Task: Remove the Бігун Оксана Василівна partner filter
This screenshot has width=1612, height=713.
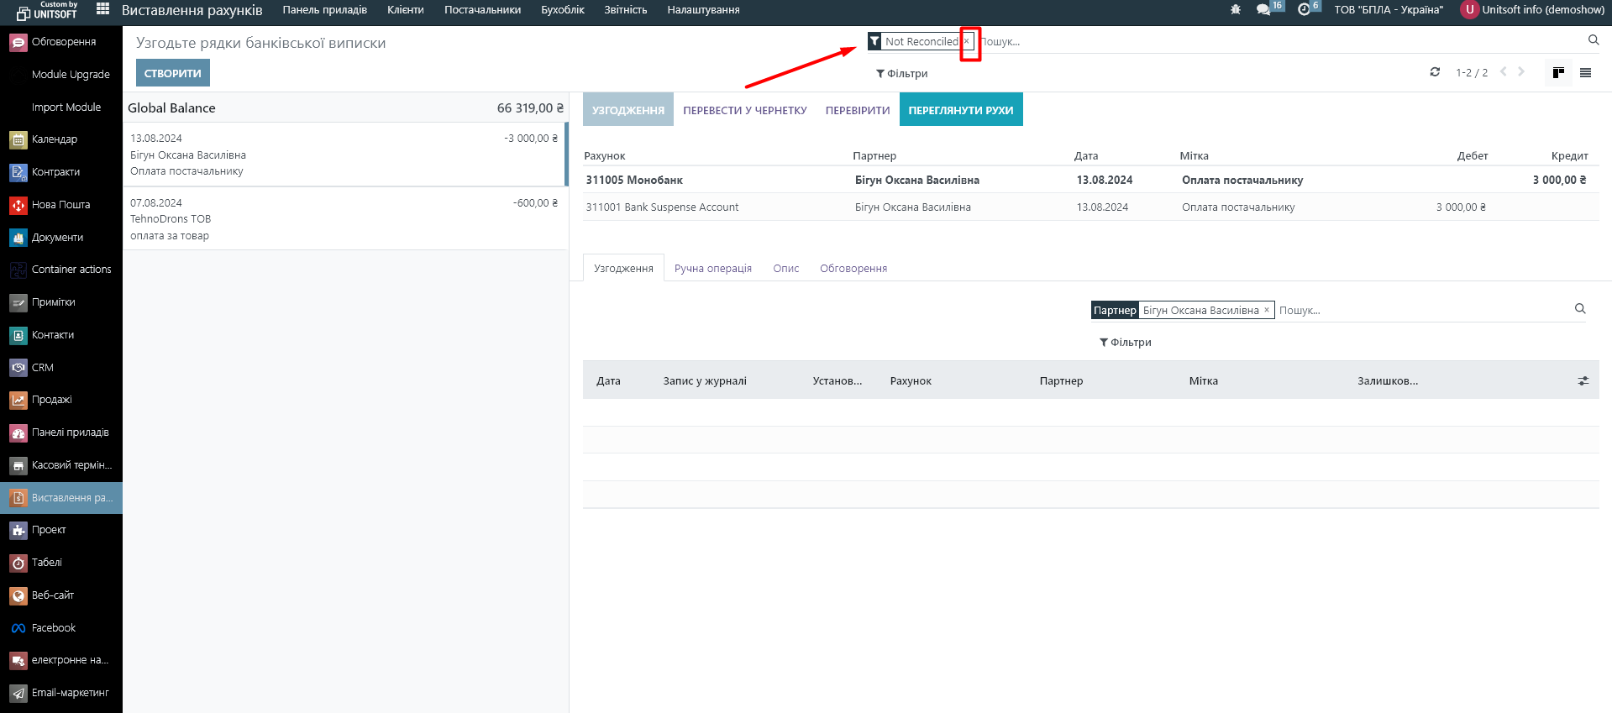Action: pos(1267,311)
